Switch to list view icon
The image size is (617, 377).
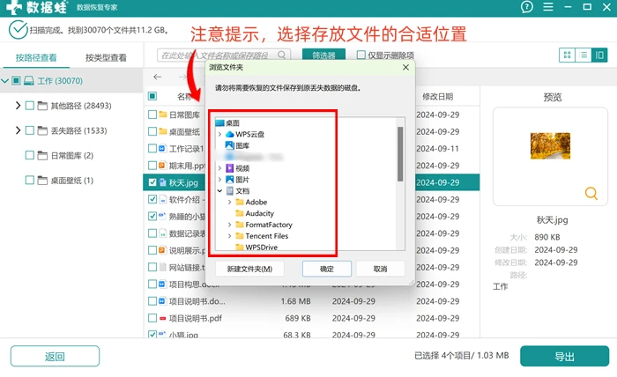pyautogui.click(x=584, y=55)
